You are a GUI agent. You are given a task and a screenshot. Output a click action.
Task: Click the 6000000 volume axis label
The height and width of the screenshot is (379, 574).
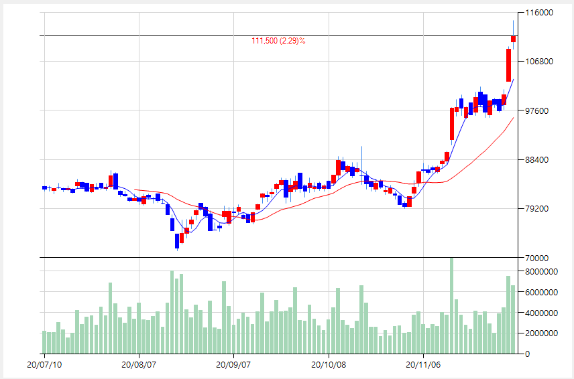542,293
